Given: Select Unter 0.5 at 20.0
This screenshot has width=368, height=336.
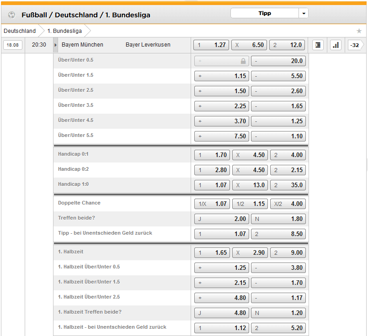Looking at the screenshot, I should pyautogui.click(x=278, y=61).
